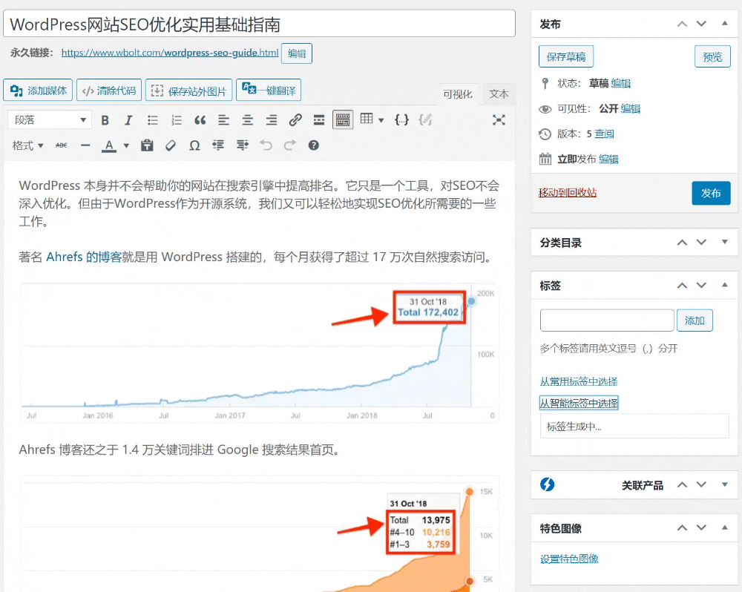Insert a special character with the Ω icon

[194, 145]
